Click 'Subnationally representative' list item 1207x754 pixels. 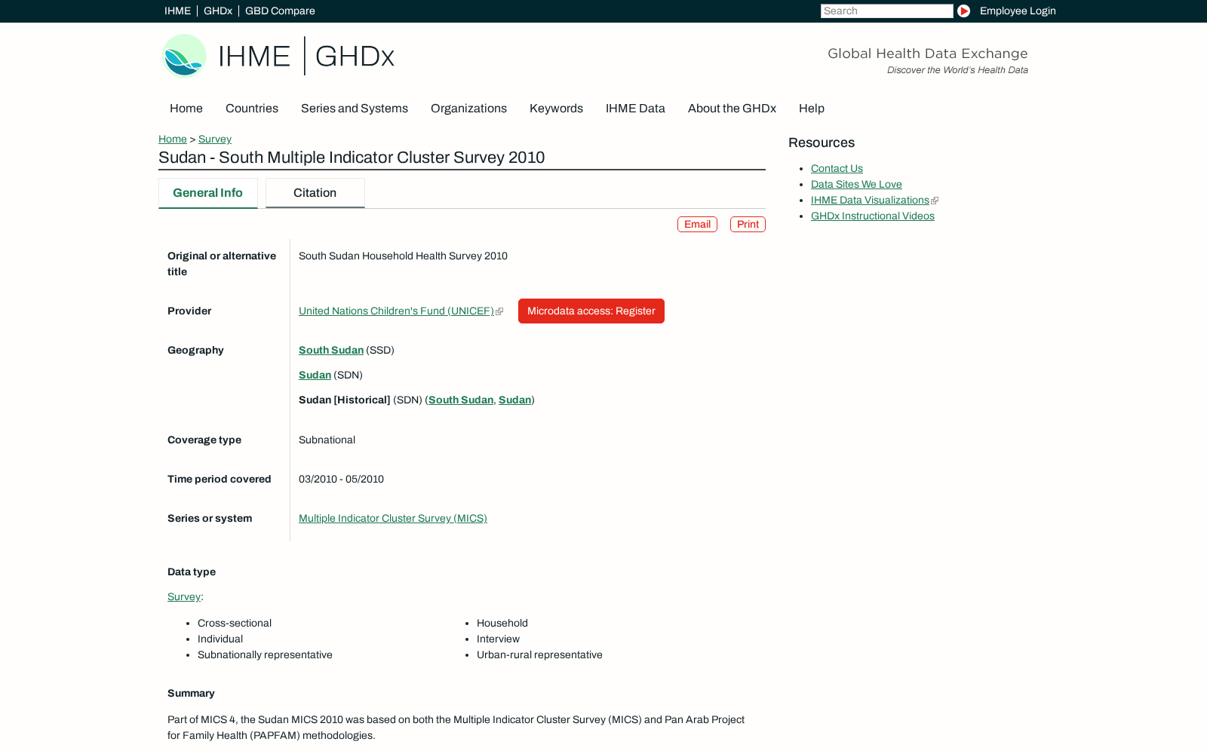[265, 655]
